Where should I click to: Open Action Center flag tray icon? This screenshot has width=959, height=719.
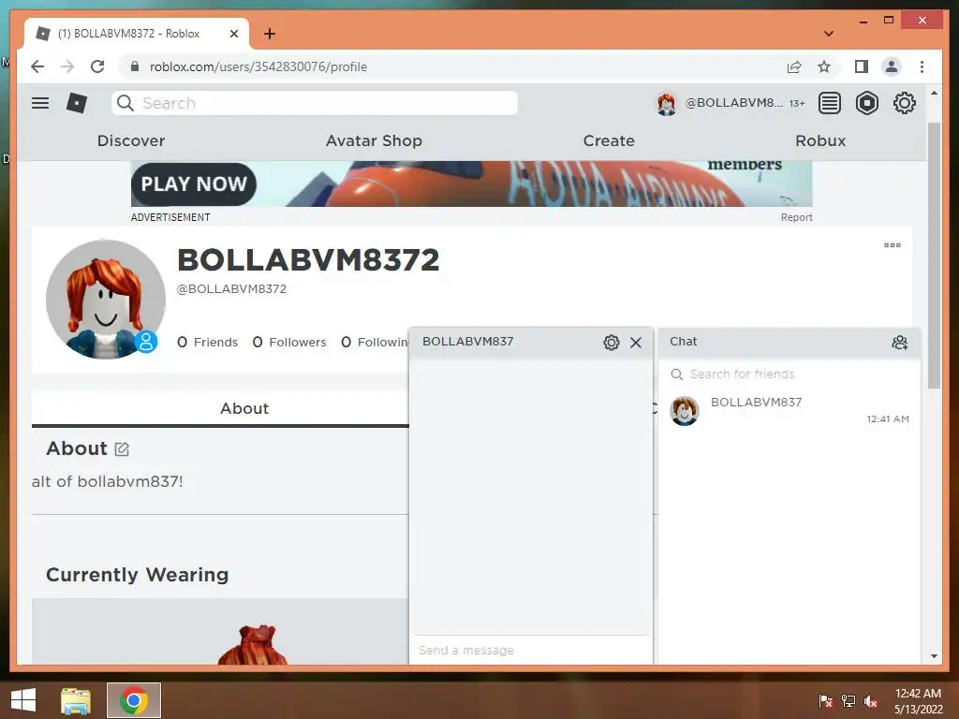coord(826,701)
